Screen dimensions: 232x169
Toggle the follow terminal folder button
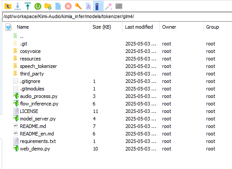[x=99, y=6]
